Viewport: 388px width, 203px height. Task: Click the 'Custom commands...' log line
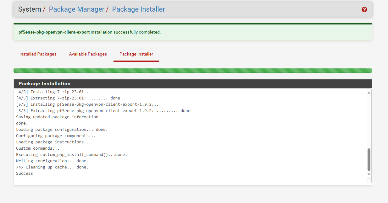point(38,148)
